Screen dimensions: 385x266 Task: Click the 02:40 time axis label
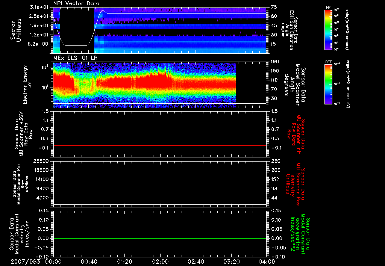point(196,261)
